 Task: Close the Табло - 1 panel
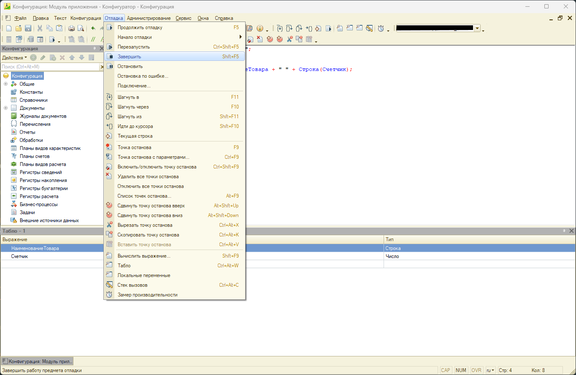coord(571,231)
